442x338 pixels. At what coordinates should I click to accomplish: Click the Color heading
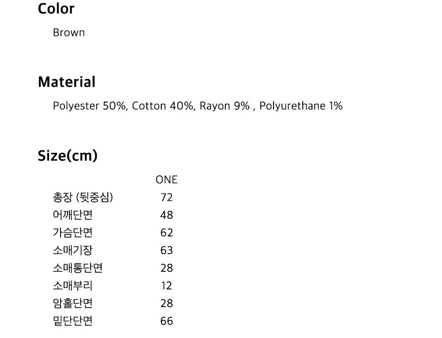pos(56,9)
